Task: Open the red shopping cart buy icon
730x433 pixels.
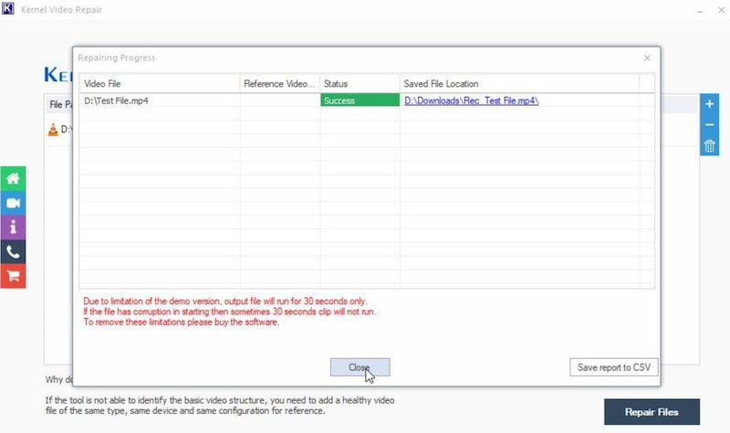Action: tap(13, 276)
